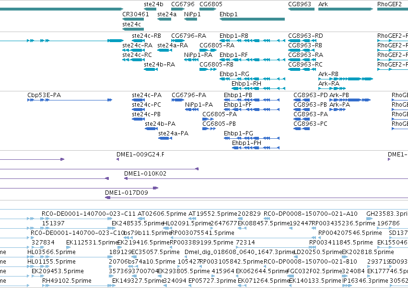Select protein CG6796-PA
408x288 pixels.
(x=189, y=95)
